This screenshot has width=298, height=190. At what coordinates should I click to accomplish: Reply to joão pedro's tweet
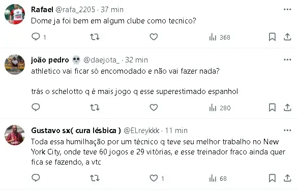pos(36,107)
